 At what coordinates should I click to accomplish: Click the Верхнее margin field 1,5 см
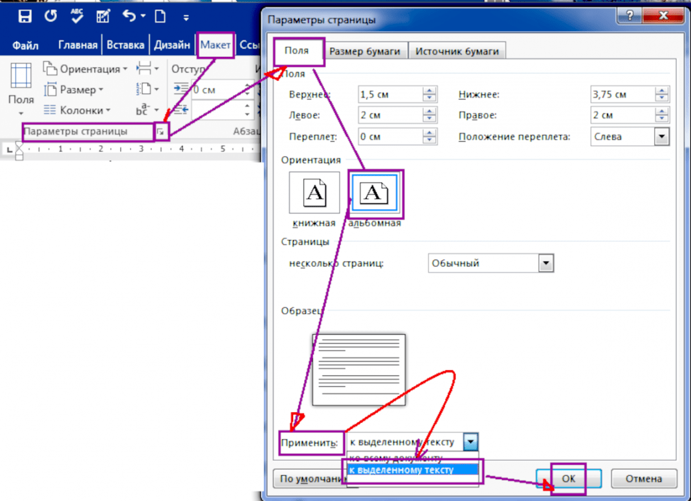point(390,95)
